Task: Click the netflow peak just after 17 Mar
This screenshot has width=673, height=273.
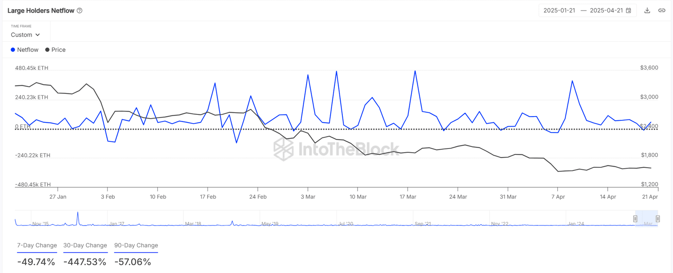Action: pyautogui.click(x=415, y=71)
